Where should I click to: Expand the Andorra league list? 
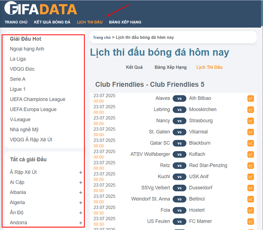pos(81,223)
